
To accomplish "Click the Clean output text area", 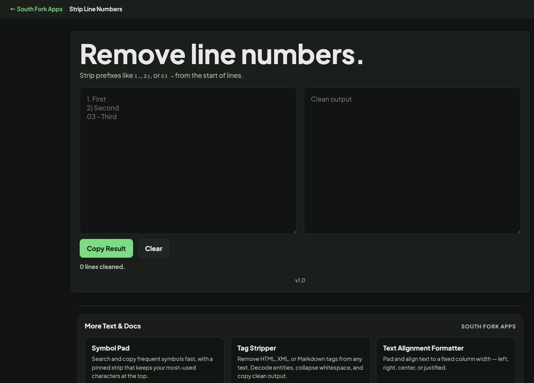I will (412, 161).
